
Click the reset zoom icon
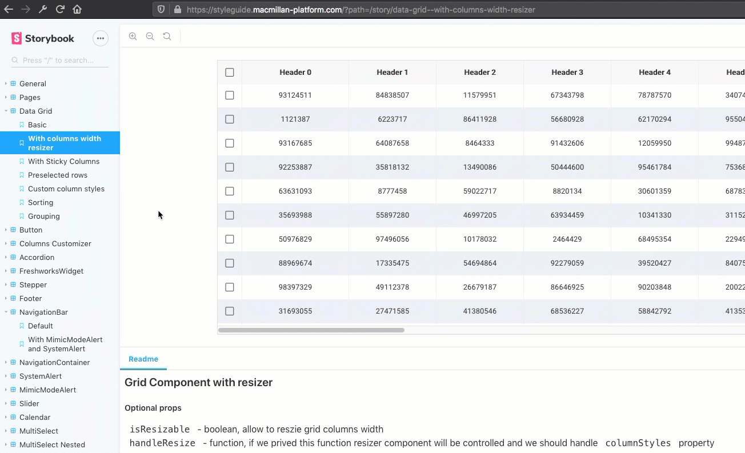coord(167,36)
